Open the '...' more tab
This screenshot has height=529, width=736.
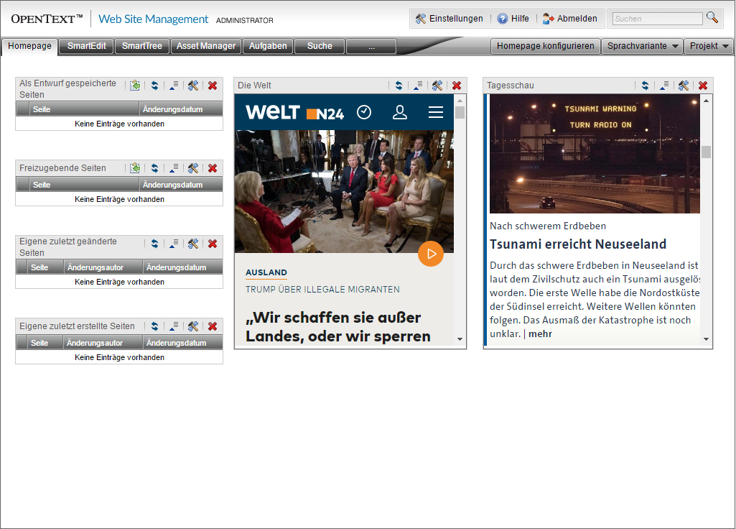coord(371,46)
